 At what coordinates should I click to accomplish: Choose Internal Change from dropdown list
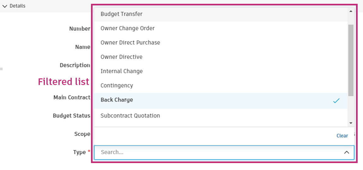click(x=122, y=71)
